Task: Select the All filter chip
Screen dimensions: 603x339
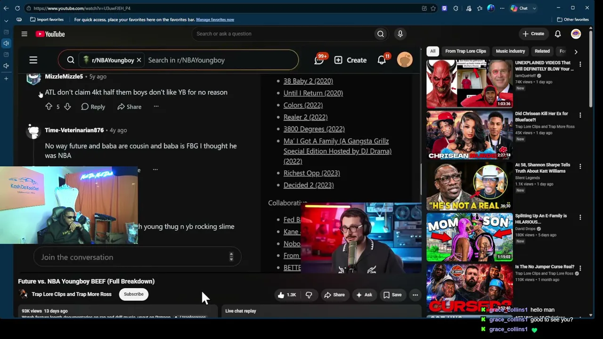Action: [433, 51]
